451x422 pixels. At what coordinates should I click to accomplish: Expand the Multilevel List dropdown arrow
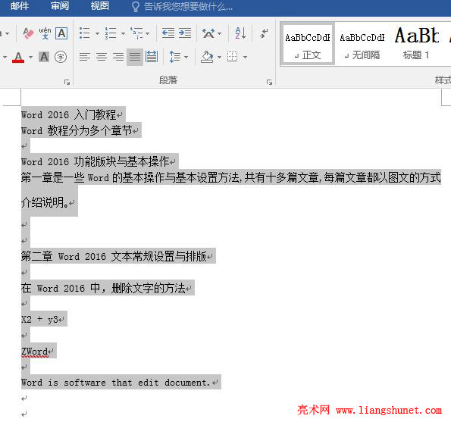pos(148,33)
